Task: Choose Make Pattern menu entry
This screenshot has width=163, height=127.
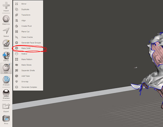Action: tap(28, 59)
